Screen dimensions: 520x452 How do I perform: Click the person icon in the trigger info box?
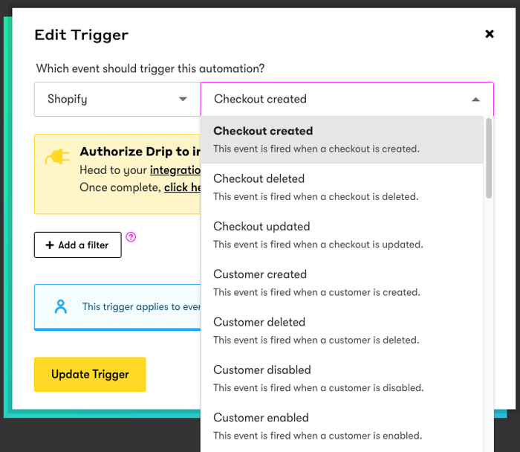61,306
